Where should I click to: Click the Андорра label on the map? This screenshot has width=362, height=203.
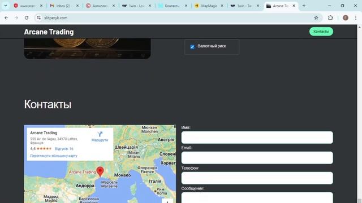(x=85, y=186)
